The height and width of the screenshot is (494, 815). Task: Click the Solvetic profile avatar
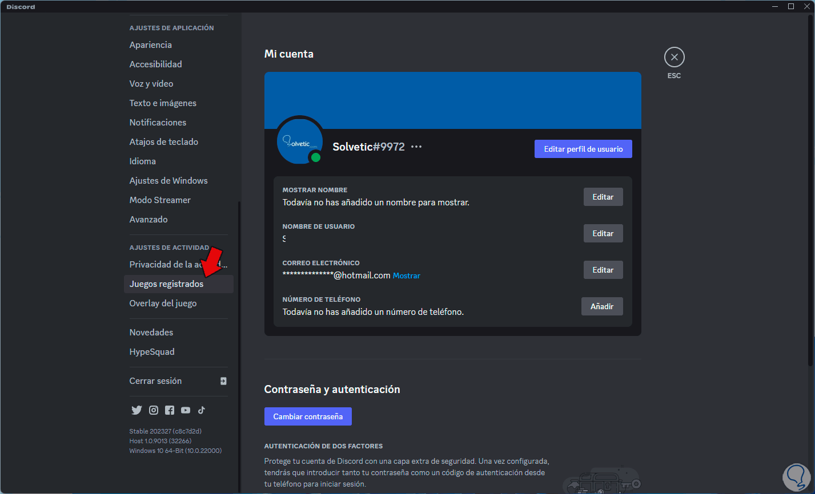coord(300,141)
